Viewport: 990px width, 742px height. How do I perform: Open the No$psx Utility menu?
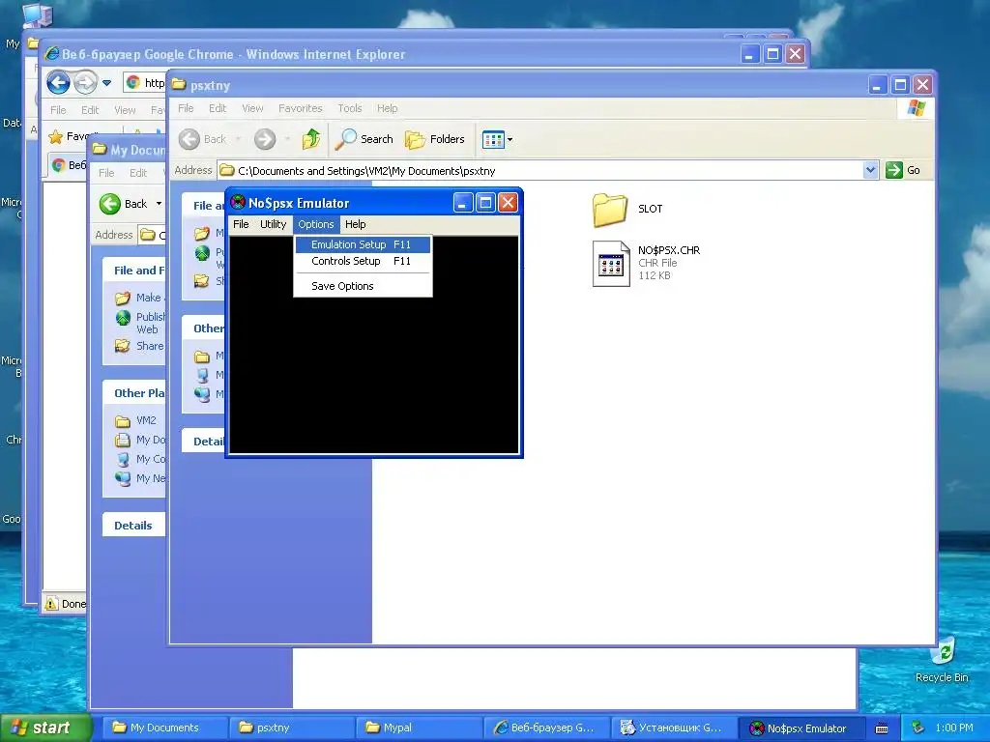tap(273, 224)
